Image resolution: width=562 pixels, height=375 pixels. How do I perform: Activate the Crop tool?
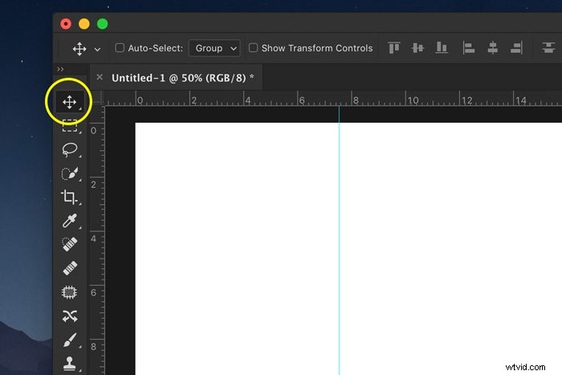[69, 198]
